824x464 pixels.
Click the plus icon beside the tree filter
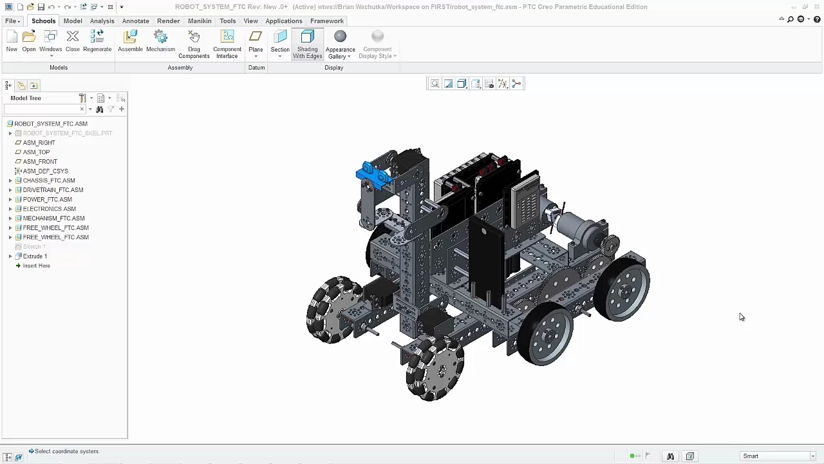click(x=122, y=110)
